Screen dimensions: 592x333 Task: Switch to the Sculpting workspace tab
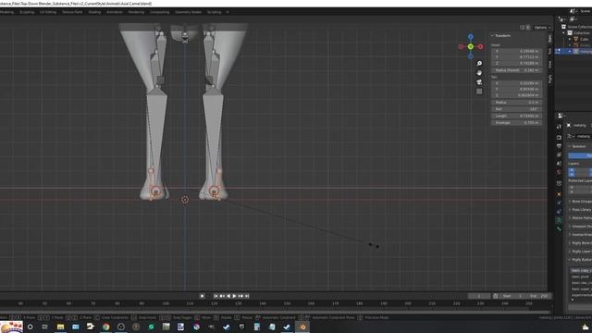27,12
